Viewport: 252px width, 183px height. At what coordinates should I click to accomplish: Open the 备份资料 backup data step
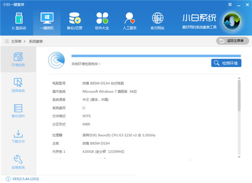tap(18, 110)
